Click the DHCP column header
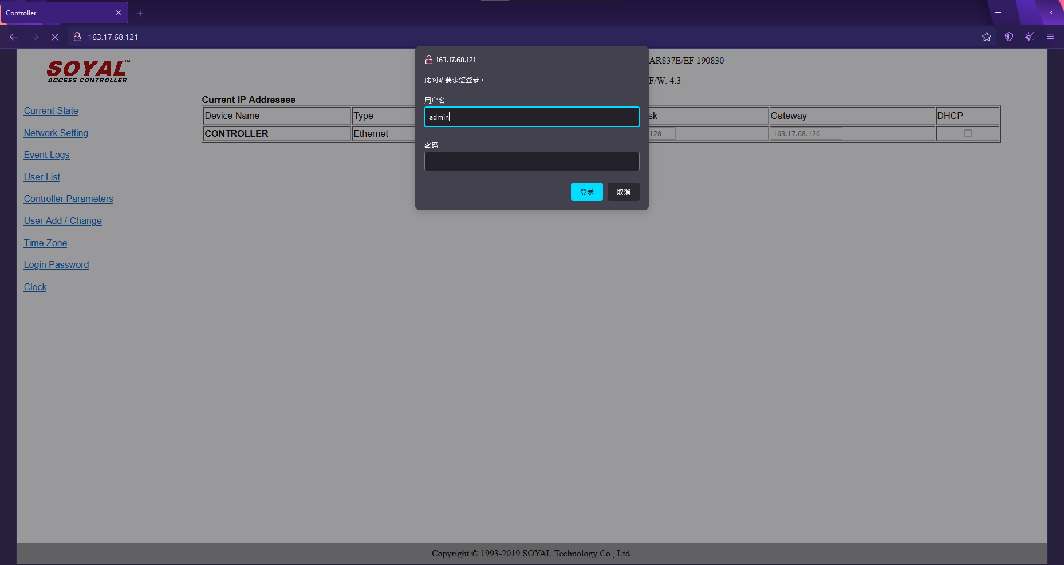The height and width of the screenshot is (565, 1064). click(x=968, y=116)
